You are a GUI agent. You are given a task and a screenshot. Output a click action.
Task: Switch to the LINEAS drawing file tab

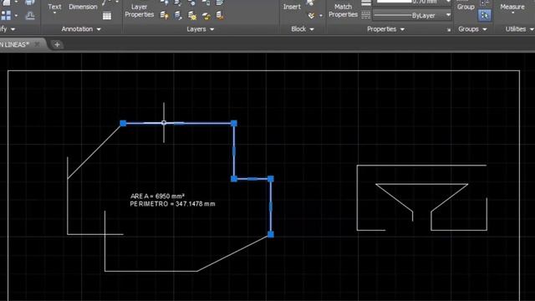pos(14,44)
